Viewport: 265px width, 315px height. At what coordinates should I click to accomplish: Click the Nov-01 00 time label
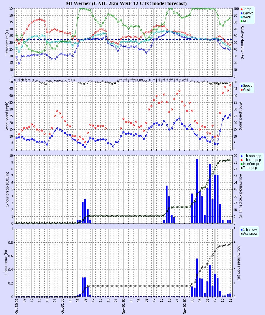pyautogui.click(x=124, y=305)
